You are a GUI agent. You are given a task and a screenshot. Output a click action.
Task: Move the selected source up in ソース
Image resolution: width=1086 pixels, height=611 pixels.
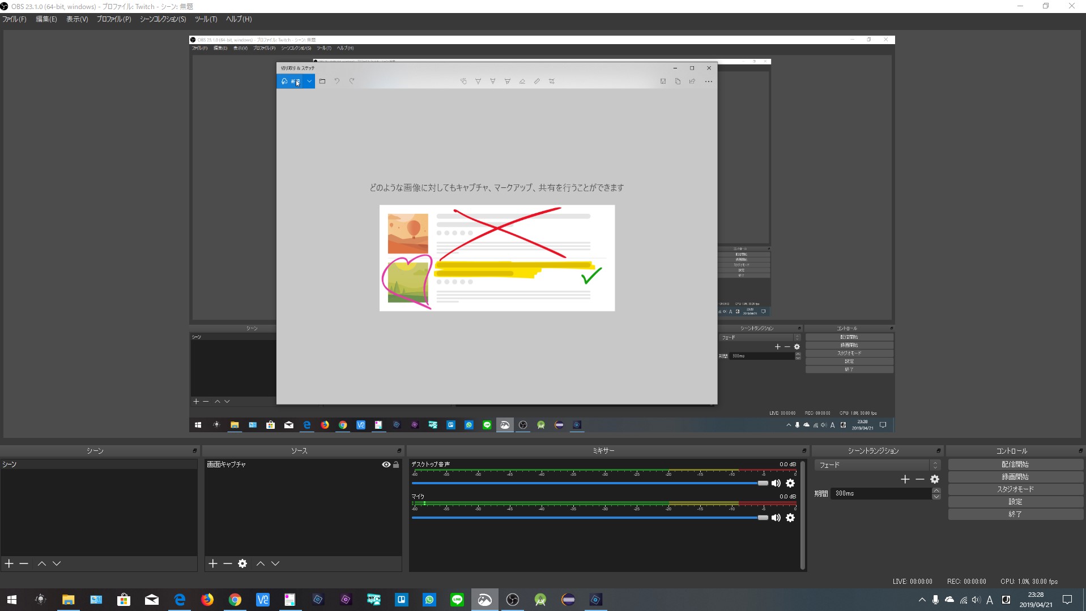coord(260,563)
